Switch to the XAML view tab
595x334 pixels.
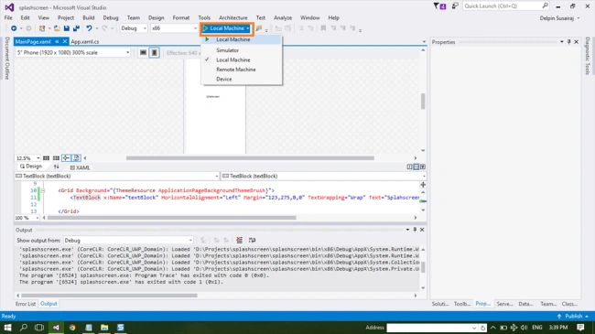click(80, 167)
